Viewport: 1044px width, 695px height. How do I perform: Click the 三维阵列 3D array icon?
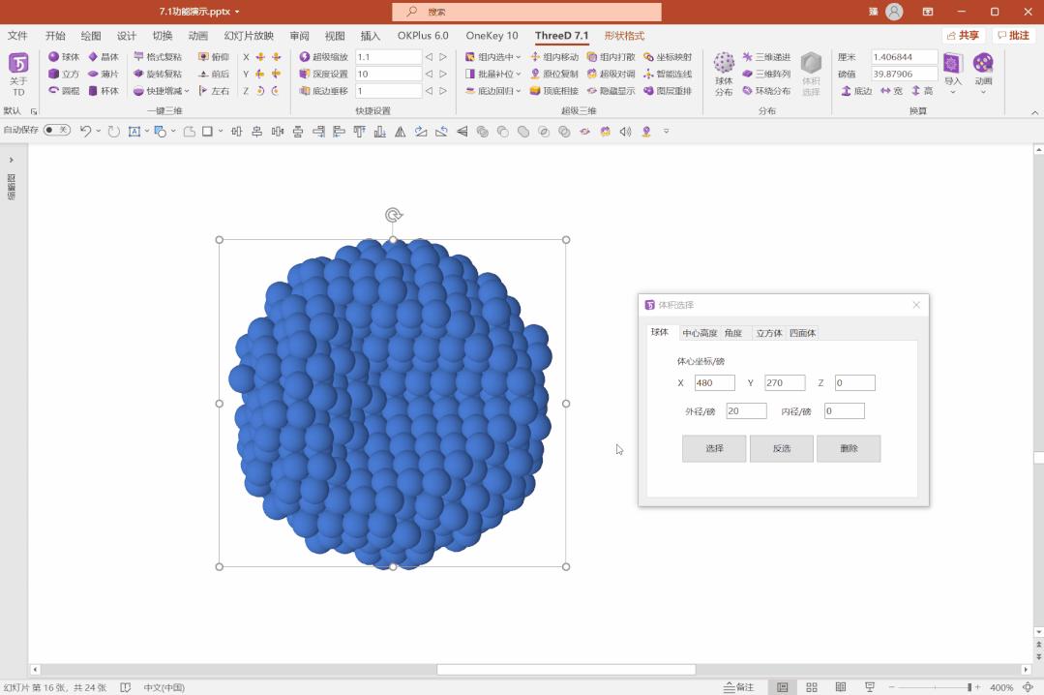(x=771, y=73)
